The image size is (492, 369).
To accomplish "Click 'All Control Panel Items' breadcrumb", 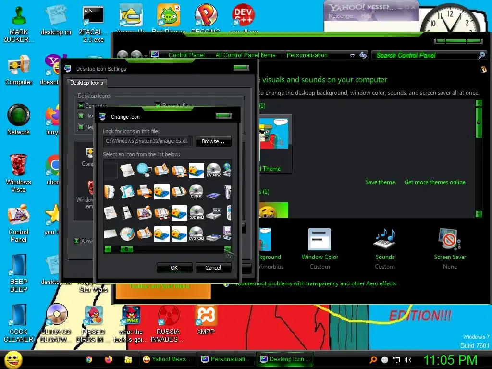I will tap(246, 55).
